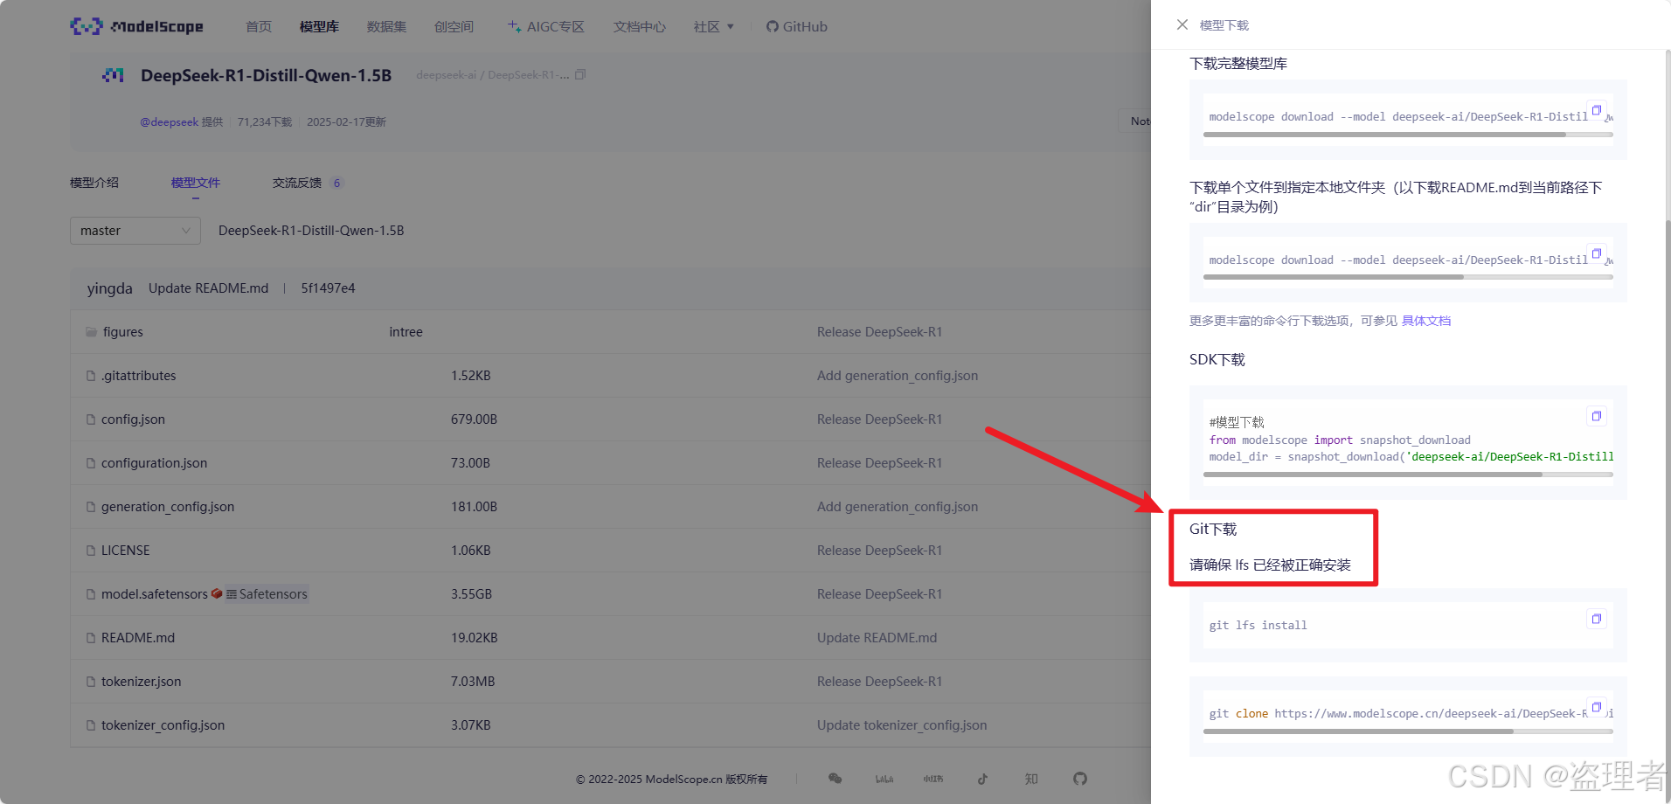
Task: Open the figures folder
Action: pyautogui.click(x=122, y=332)
